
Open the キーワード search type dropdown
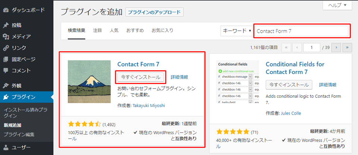click(x=236, y=31)
